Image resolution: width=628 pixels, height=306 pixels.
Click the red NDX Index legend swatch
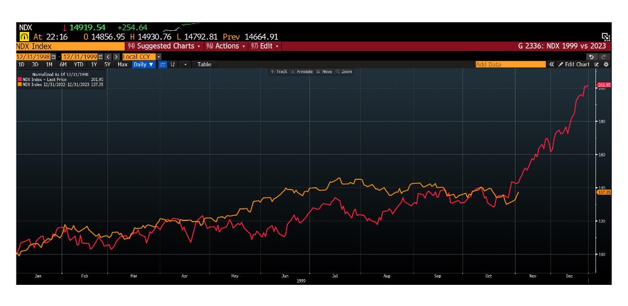tap(20, 79)
